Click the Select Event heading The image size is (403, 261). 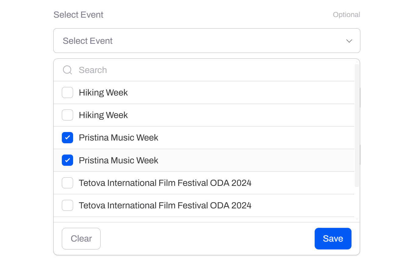click(78, 14)
